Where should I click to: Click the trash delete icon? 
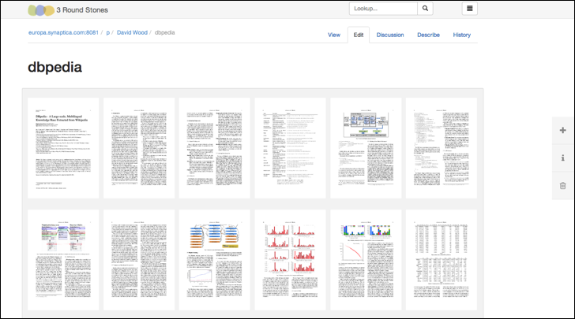click(x=563, y=186)
